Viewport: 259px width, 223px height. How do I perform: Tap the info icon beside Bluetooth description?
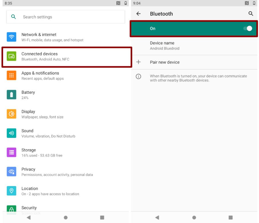coord(139,77)
